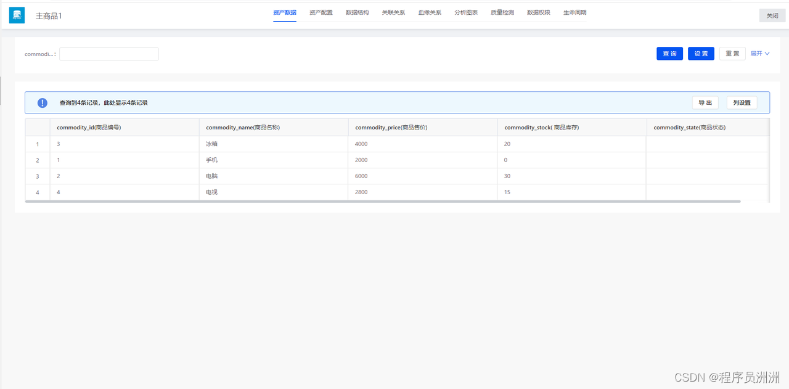Switch to the 资产配置 tab
The image size is (789, 389).
tap(321, 12)
